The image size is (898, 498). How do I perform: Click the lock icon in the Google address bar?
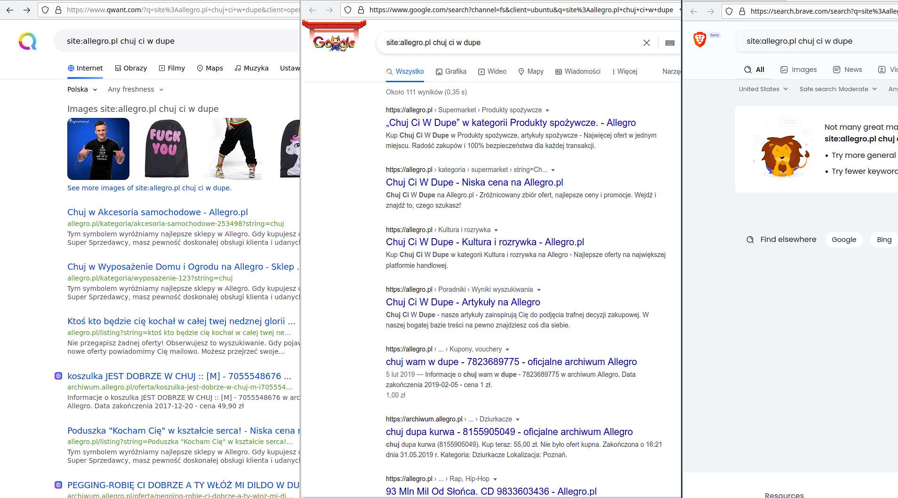pos(361,10)
